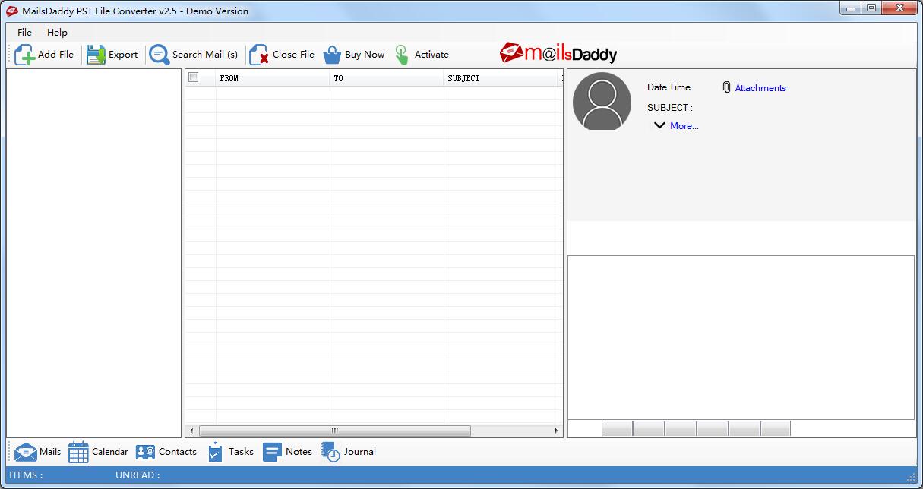Switch to Calendar view
The width and height of the screenshot is (923, 489).
(98, 452)
